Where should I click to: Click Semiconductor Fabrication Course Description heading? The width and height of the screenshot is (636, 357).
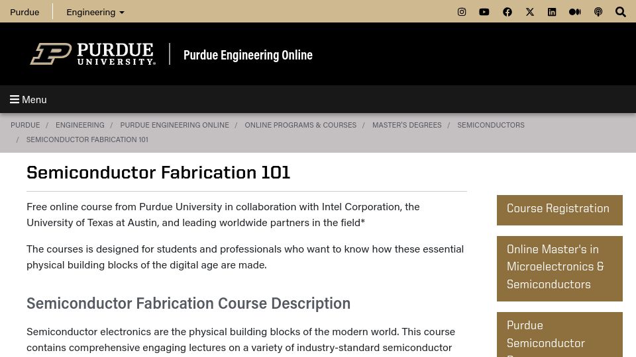point(189,303)
